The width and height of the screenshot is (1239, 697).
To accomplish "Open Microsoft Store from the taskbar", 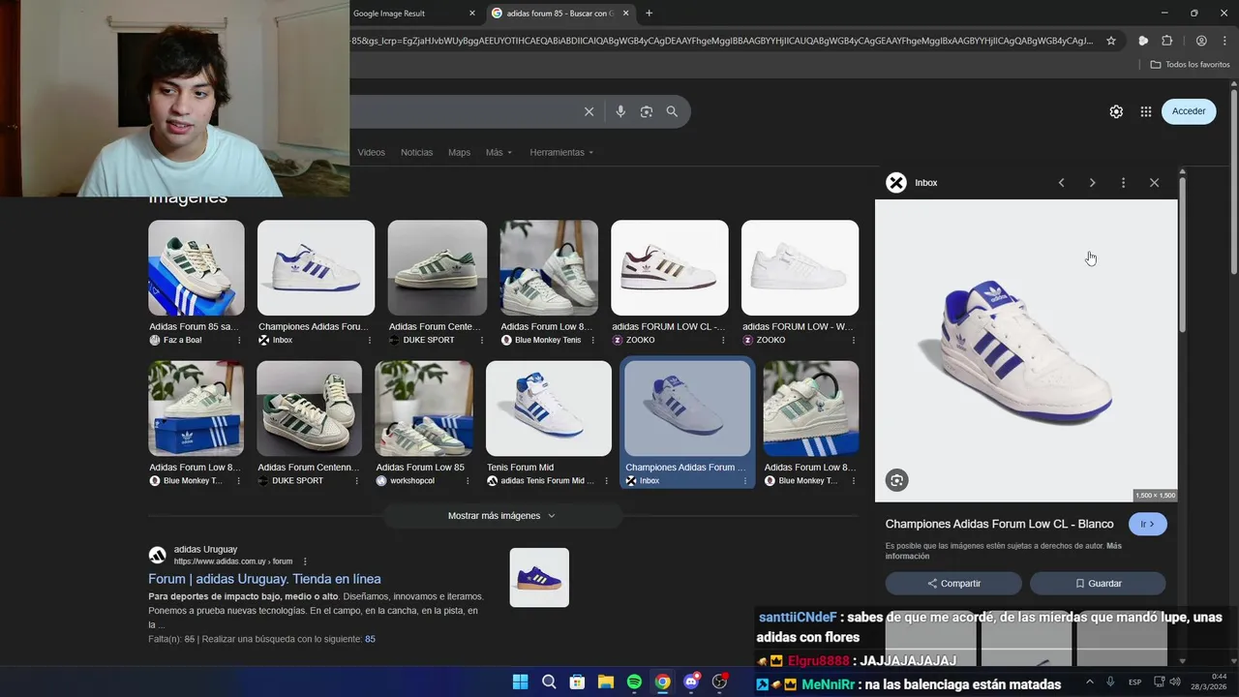I will (577, 682).
